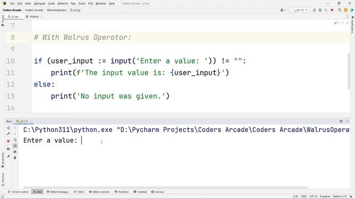Click p1.py breadcrumb in navigation bar
Screen dimensions: 355x199
coord(75,10)
